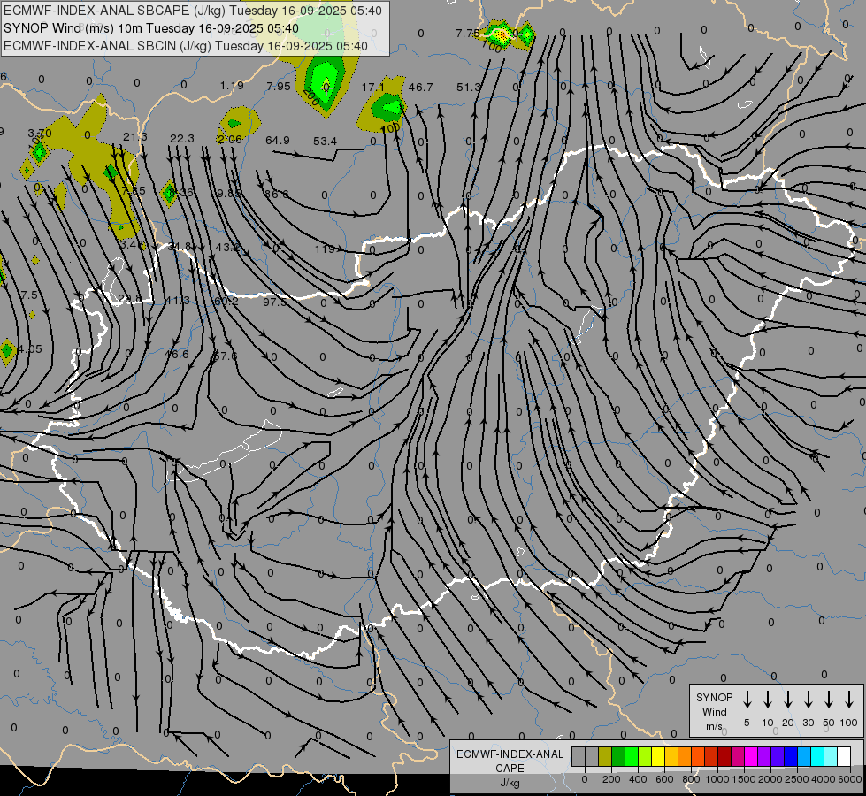The width and height of the screenshot is (866, 796).
Task: Pick the bright magenta CAPE legend swatch
Action: (751, 756)
